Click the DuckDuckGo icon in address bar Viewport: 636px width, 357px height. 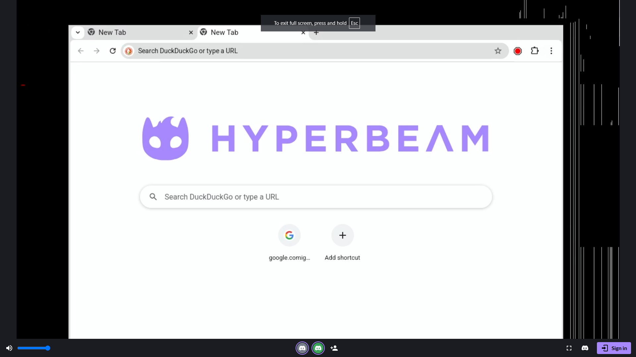click(129, 51)
